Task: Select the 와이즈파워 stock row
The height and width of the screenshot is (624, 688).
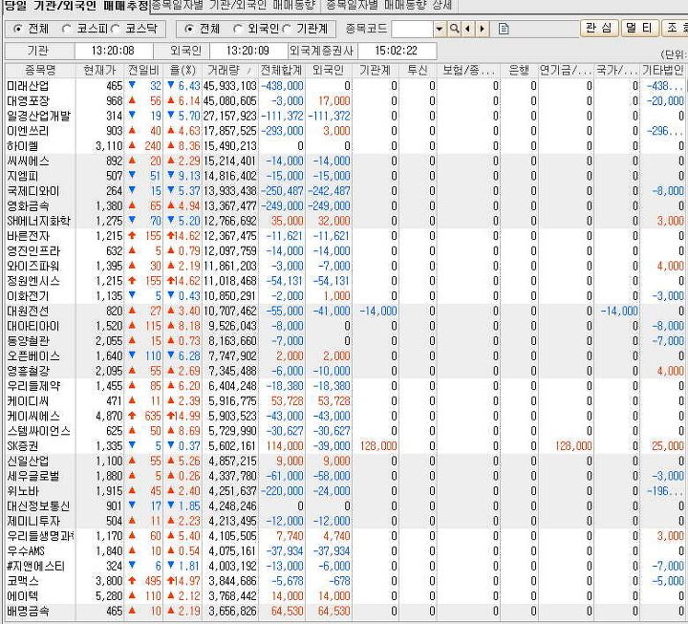Action: coord(345,266)
